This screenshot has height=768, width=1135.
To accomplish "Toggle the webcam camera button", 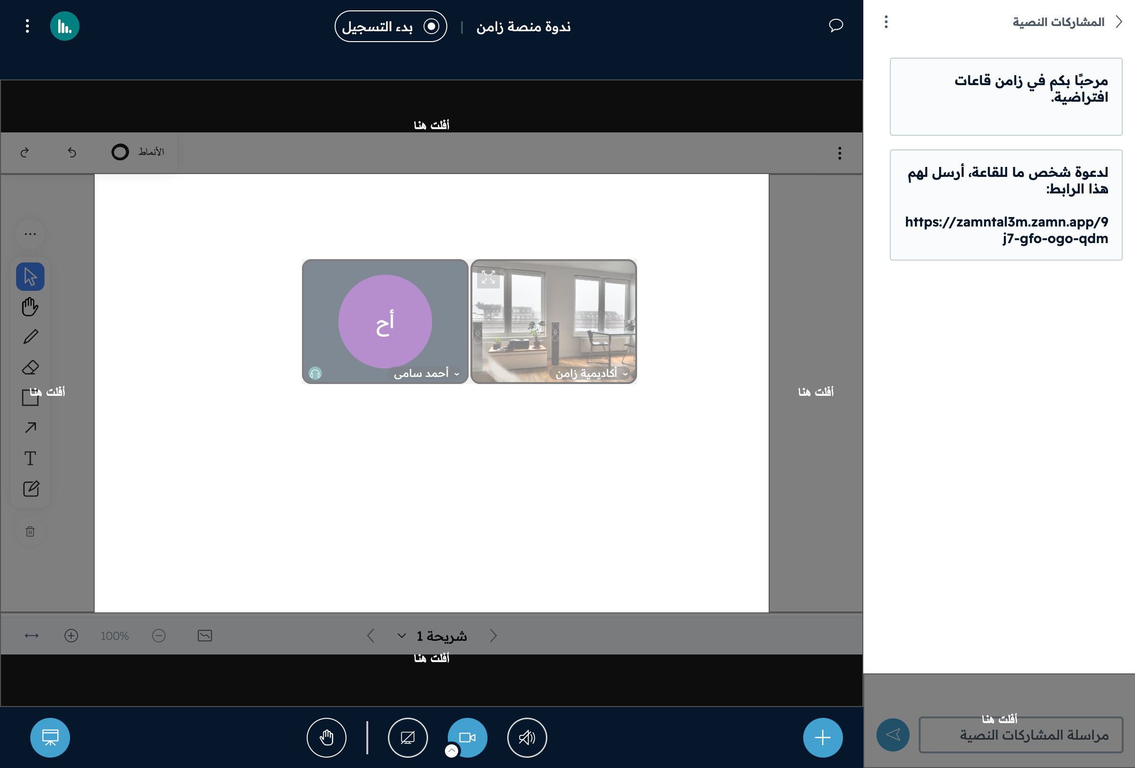I will pos(467,737).
